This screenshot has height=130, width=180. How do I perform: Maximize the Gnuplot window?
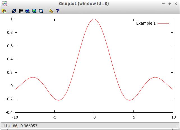[x=170, y=4]
